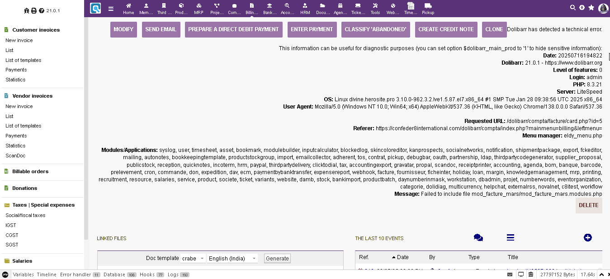Open Vendor invoices section heading
The width and height of the screenshot is (610, 279).
click(x=33, y=96)
